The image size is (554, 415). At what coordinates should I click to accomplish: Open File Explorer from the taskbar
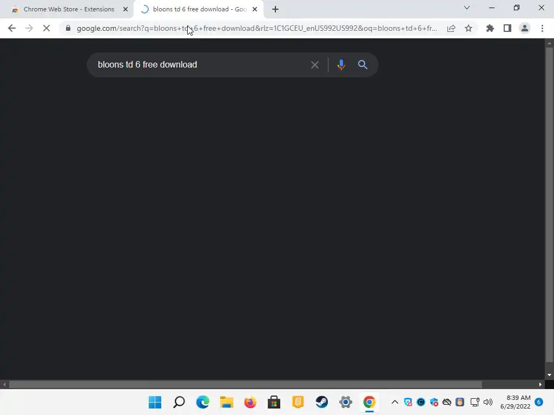tap(227, 402)
